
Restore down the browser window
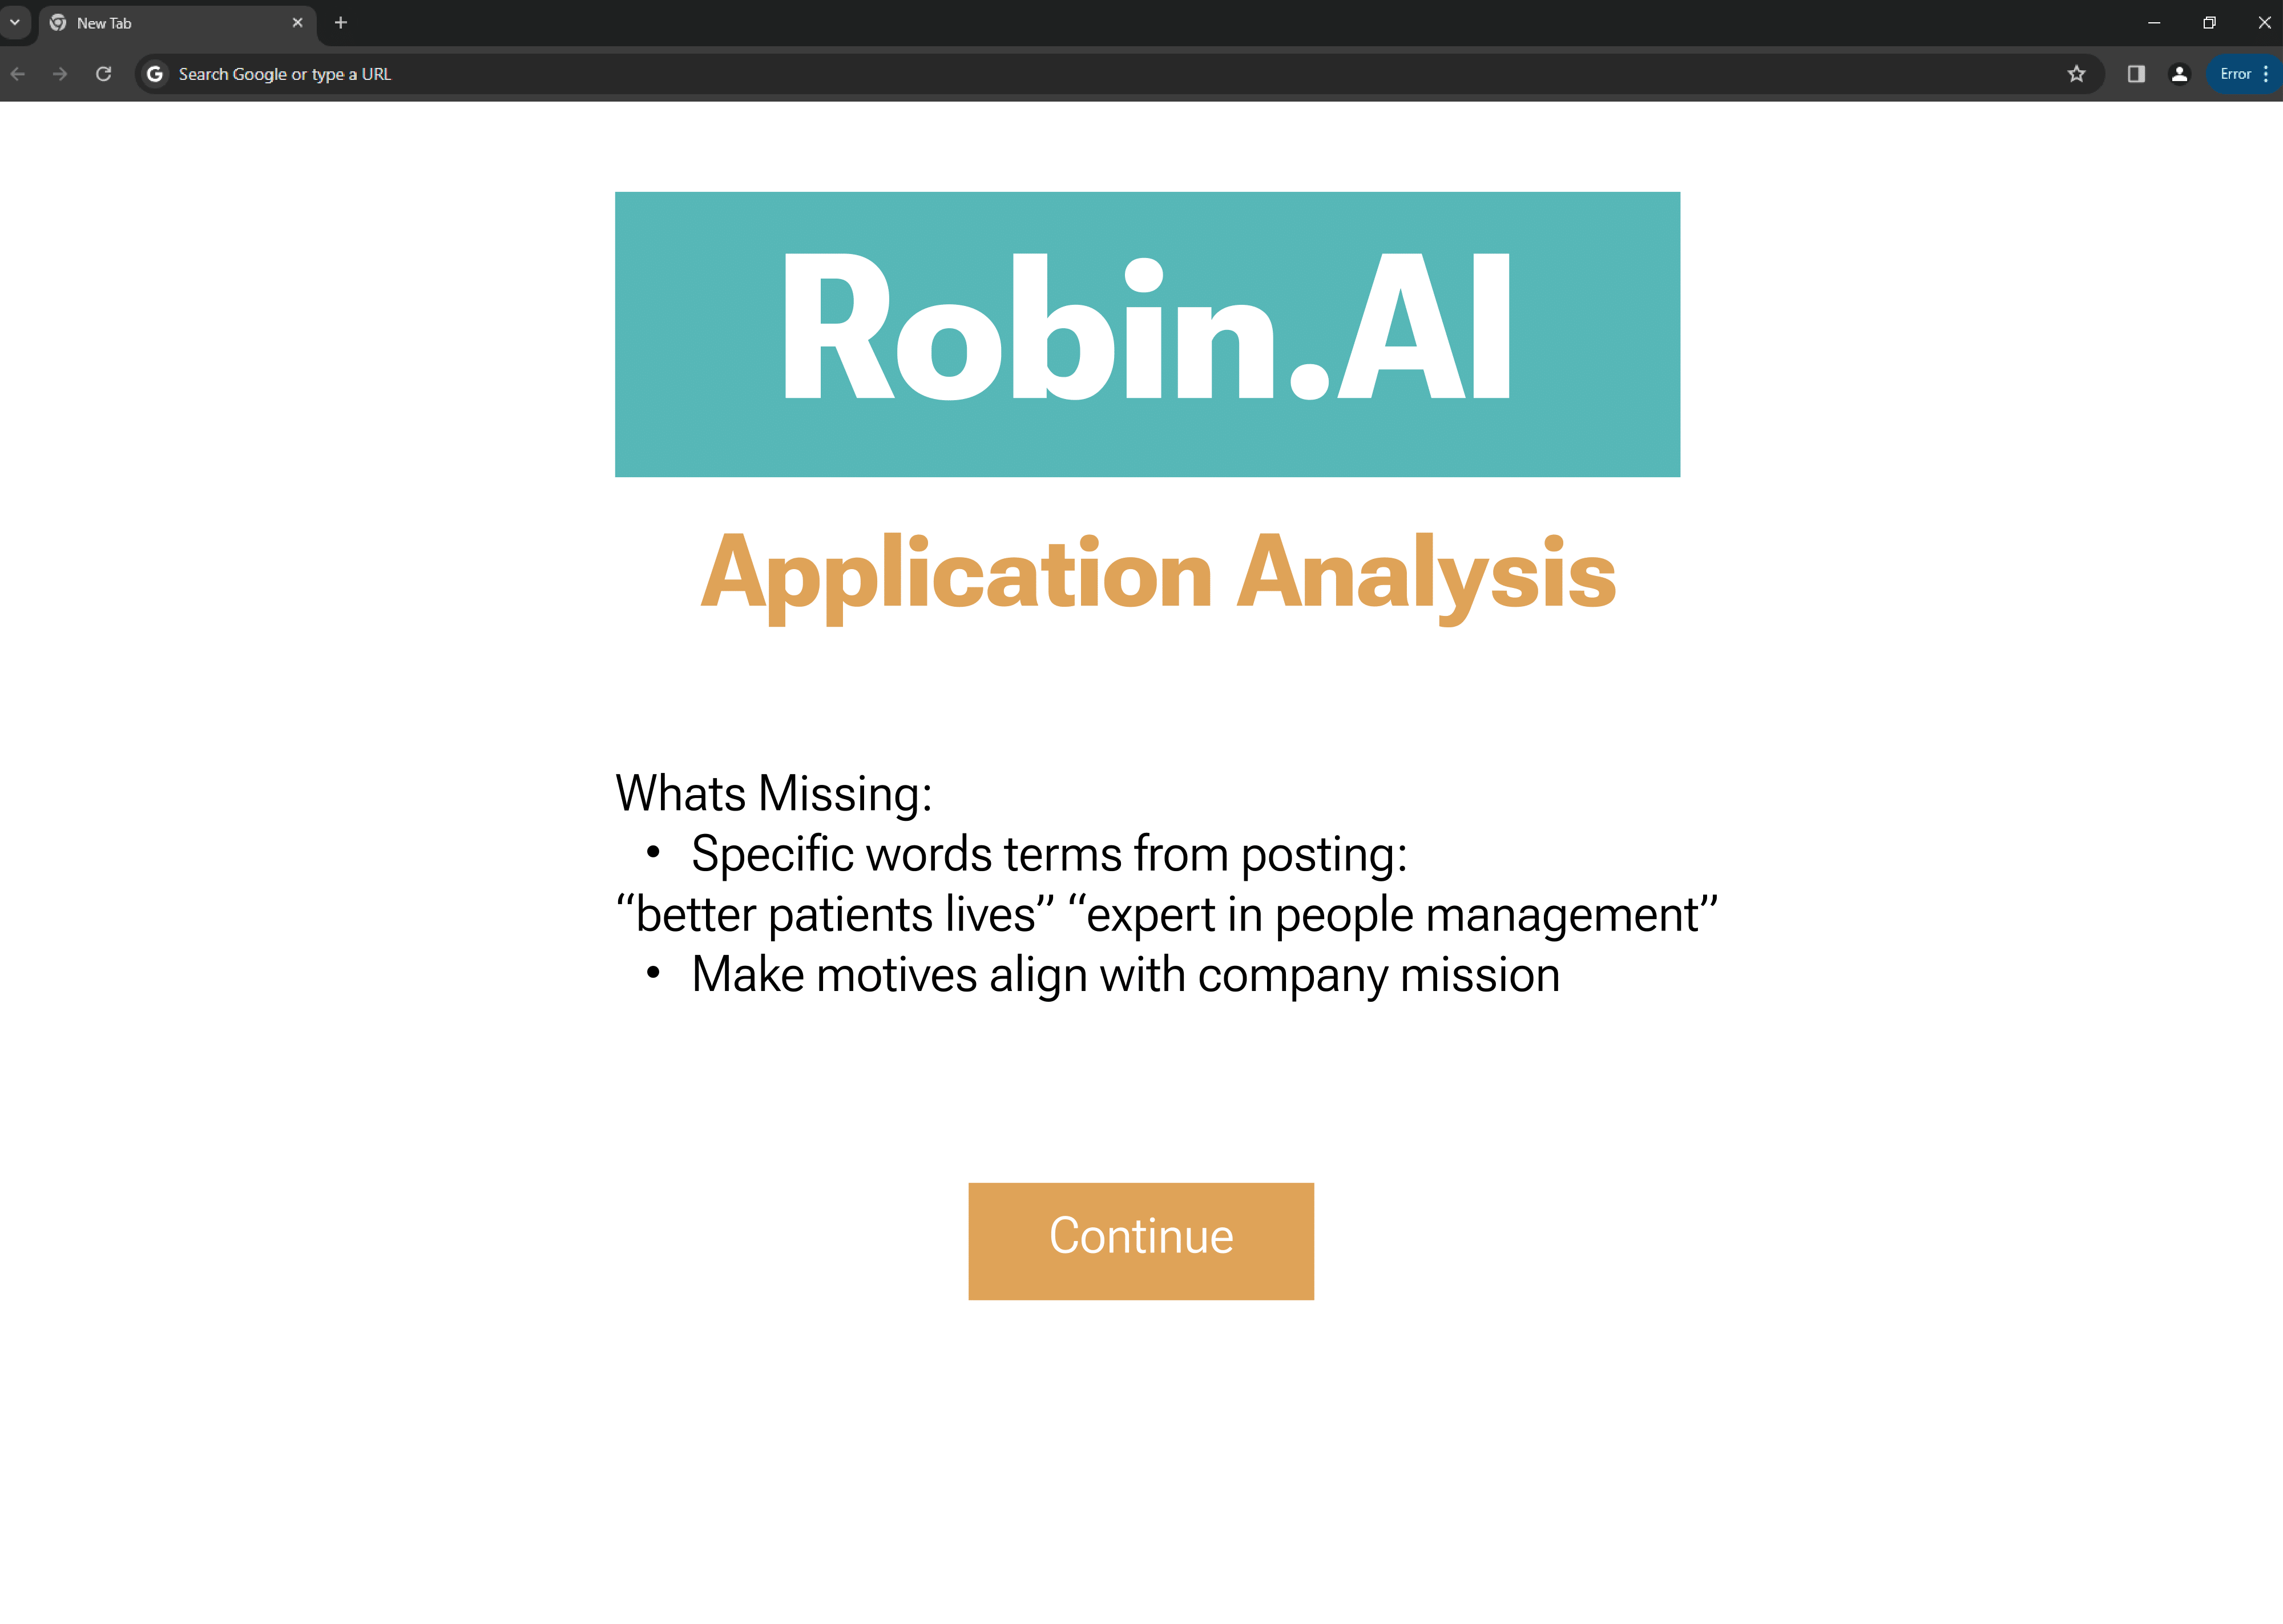tap(2209, 23)
